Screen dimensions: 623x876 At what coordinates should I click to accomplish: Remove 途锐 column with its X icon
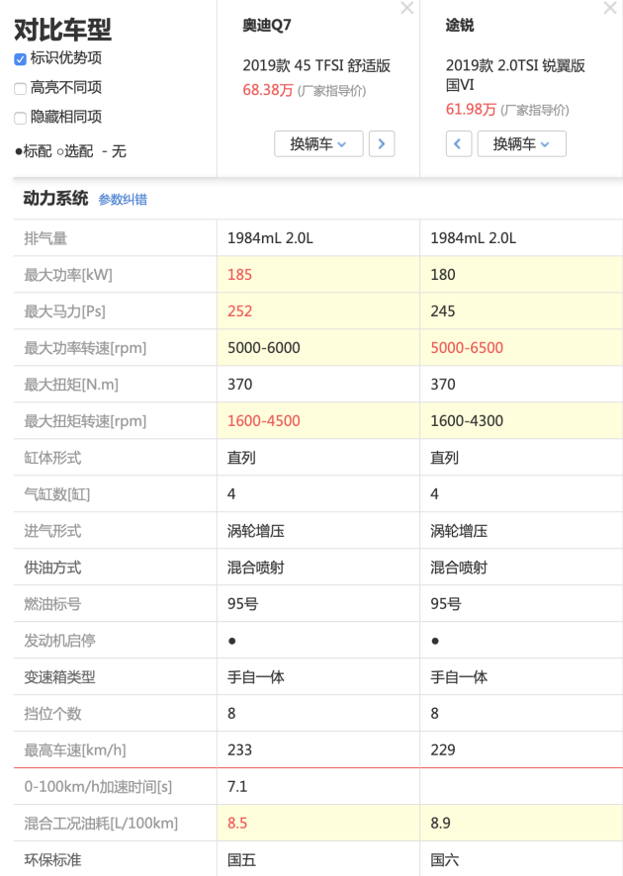pyautogui.click(x=610, y=8)
